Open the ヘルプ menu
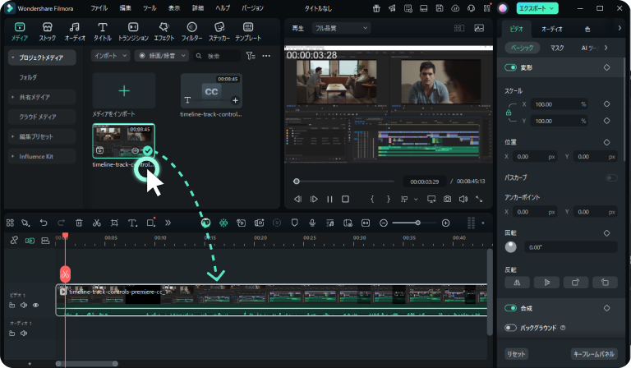 coord(223,8)
